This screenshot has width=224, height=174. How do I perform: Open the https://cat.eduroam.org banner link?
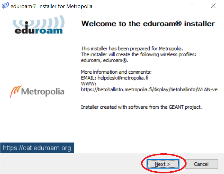click(37, 148)
